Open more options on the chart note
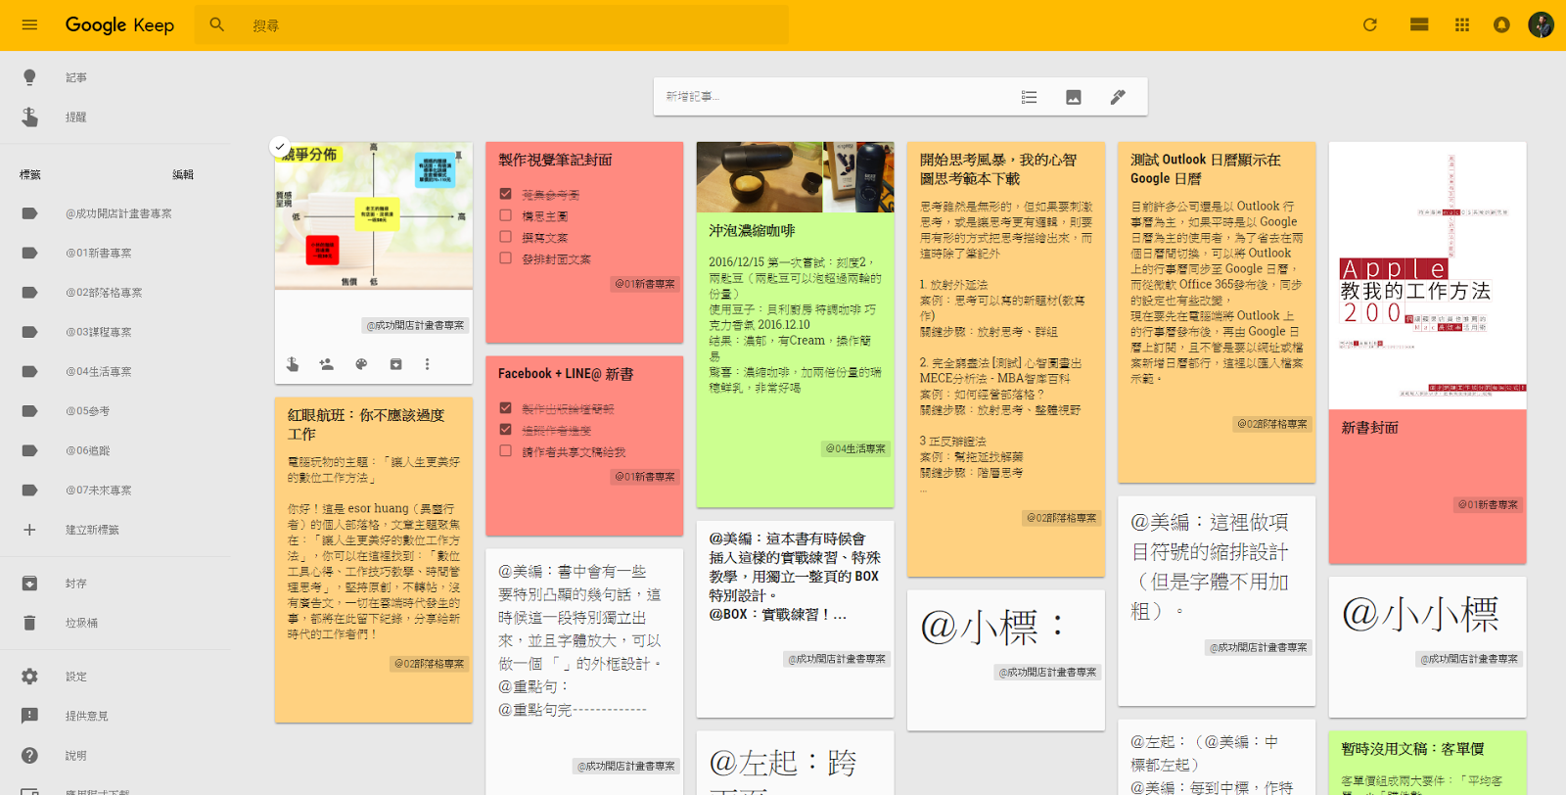Screen dimensions: 1566x795 coord(428,364)
